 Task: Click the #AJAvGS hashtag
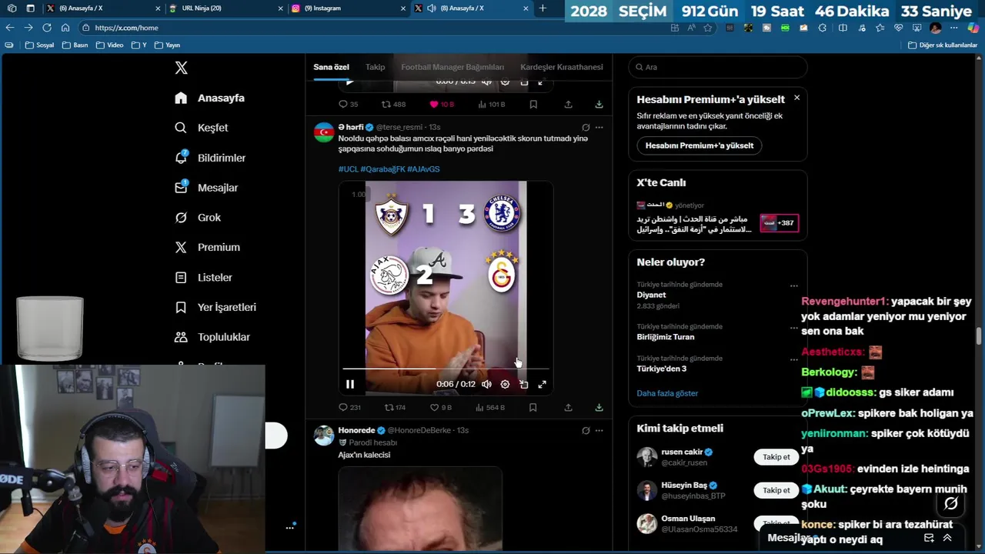tap(423, 169)
